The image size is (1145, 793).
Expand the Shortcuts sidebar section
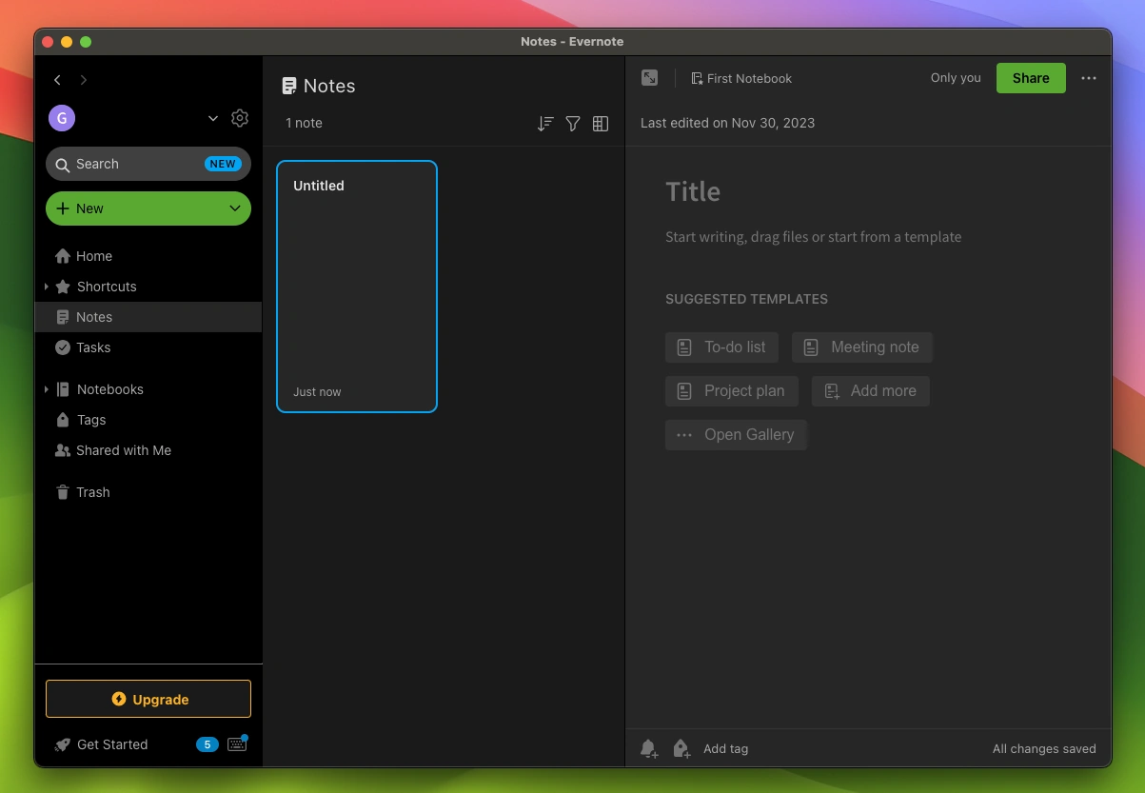[x=46, y=287]
